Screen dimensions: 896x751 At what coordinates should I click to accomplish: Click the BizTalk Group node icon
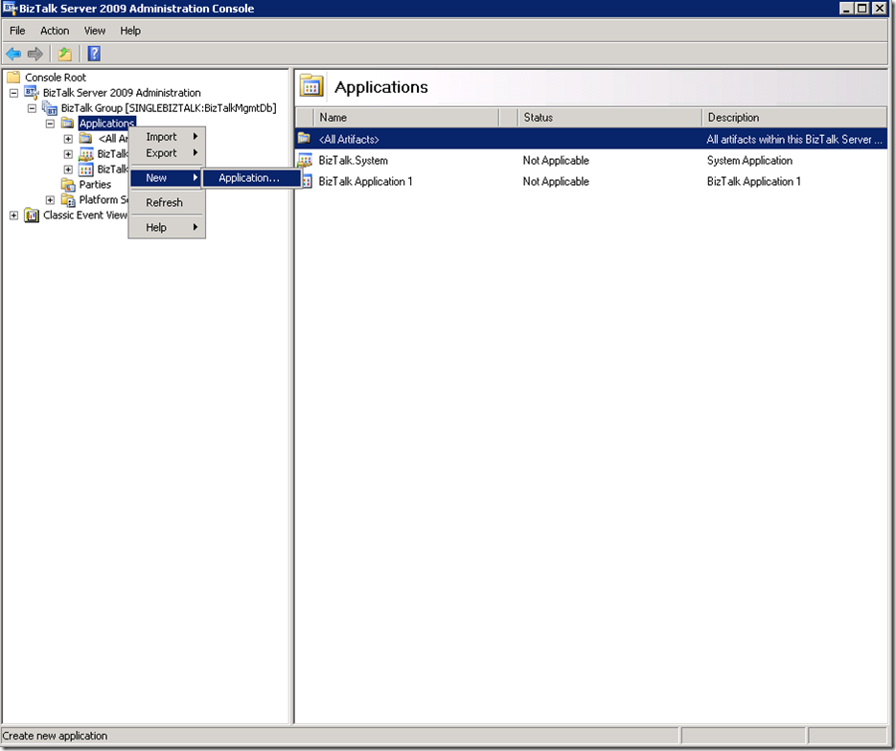pyautogui.click(x=50, y=108)
